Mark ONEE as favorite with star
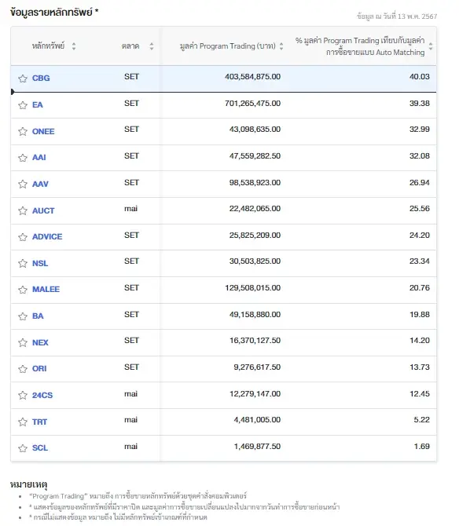This screenshot has width=459, height=526. 23,132
